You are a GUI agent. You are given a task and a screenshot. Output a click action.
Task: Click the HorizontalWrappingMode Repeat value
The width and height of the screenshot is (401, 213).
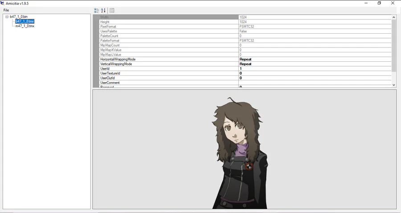(246, 59)
